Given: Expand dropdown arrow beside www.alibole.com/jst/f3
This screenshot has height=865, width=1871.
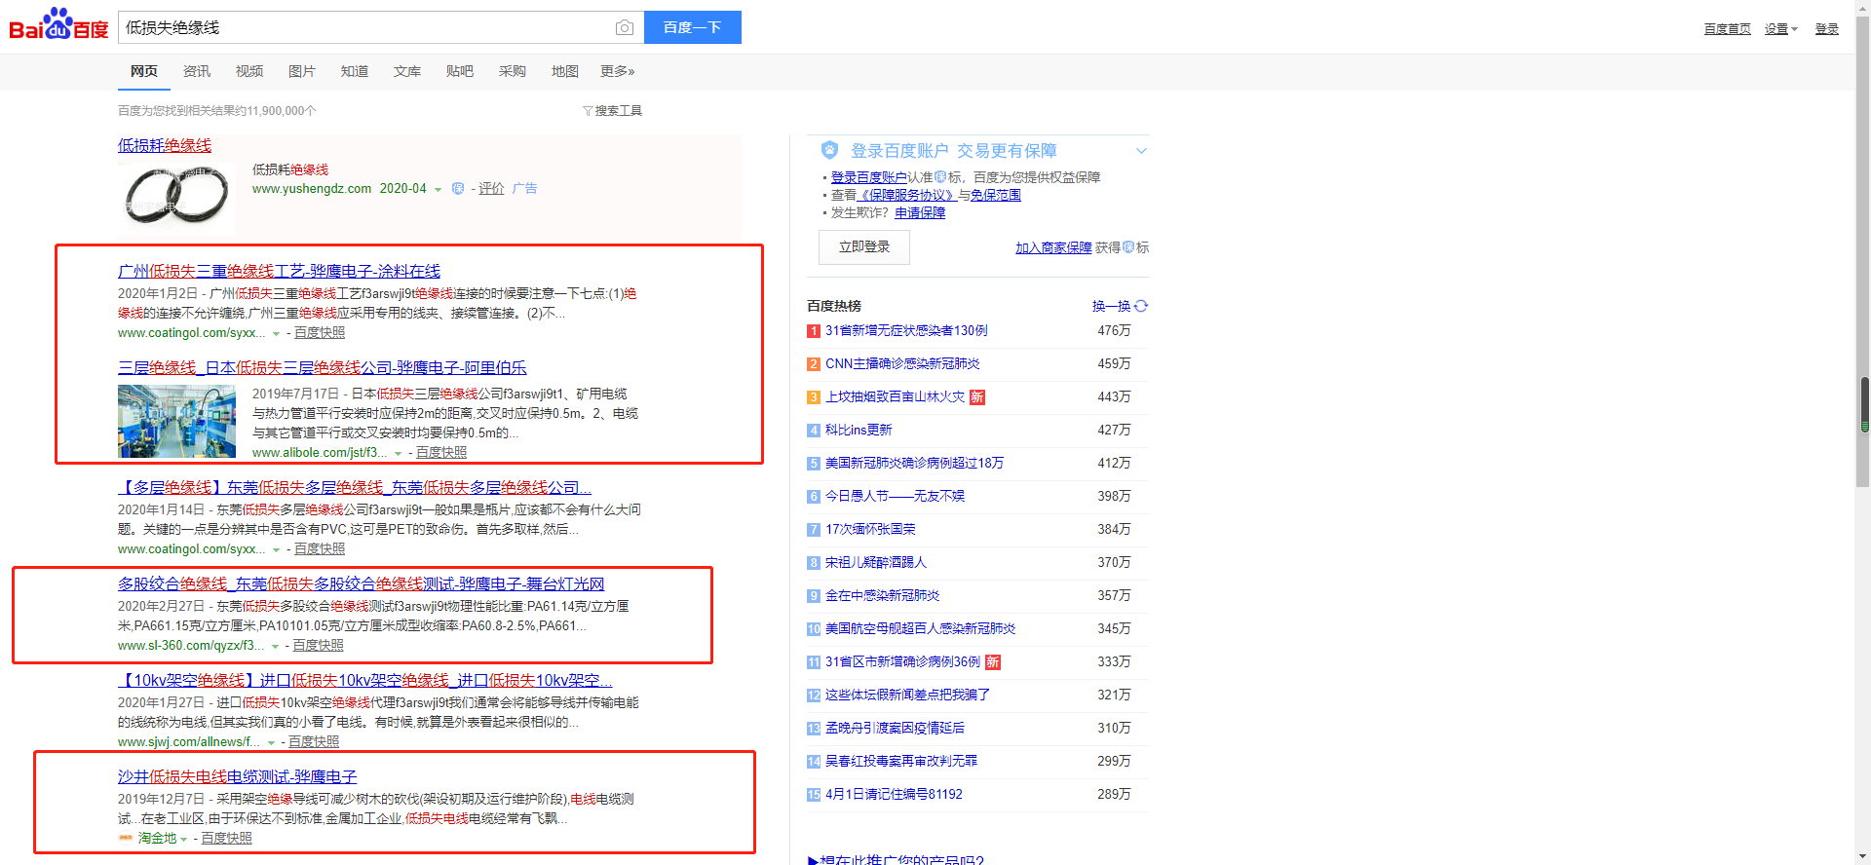Looking at the screenshot, I should (398, 453).
